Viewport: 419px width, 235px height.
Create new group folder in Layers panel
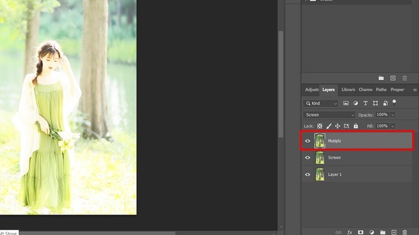tap(383, 232)
